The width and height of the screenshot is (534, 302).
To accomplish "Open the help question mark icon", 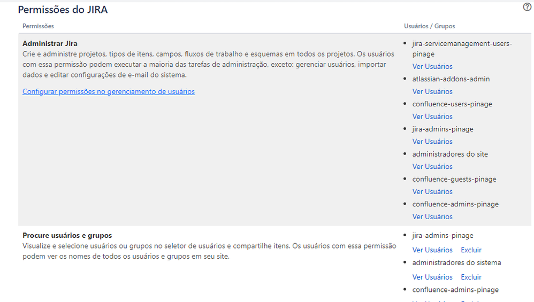I will tap(527, 7).
